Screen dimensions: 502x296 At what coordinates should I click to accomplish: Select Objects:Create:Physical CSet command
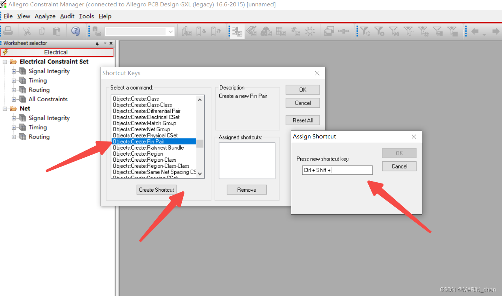[x=145, y=135]
